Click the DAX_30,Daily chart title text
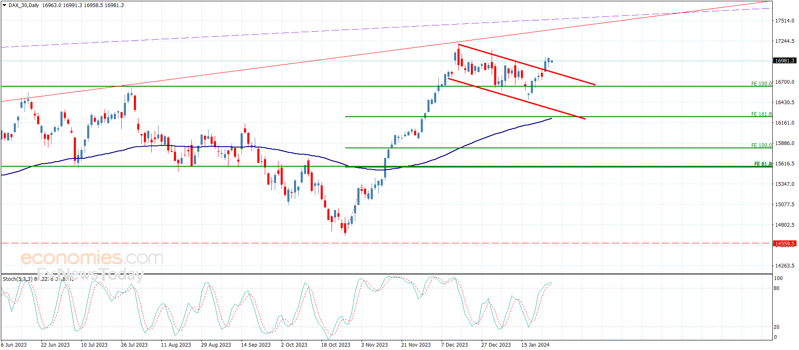 coord(24,5)
